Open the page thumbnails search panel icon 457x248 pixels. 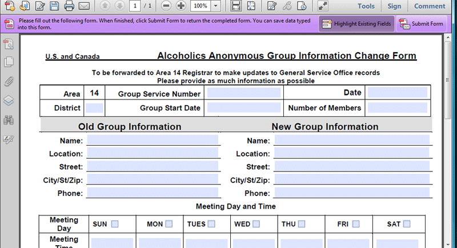[x=9, y=44]
